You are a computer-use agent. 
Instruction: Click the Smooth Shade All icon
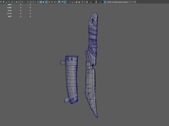41,2
